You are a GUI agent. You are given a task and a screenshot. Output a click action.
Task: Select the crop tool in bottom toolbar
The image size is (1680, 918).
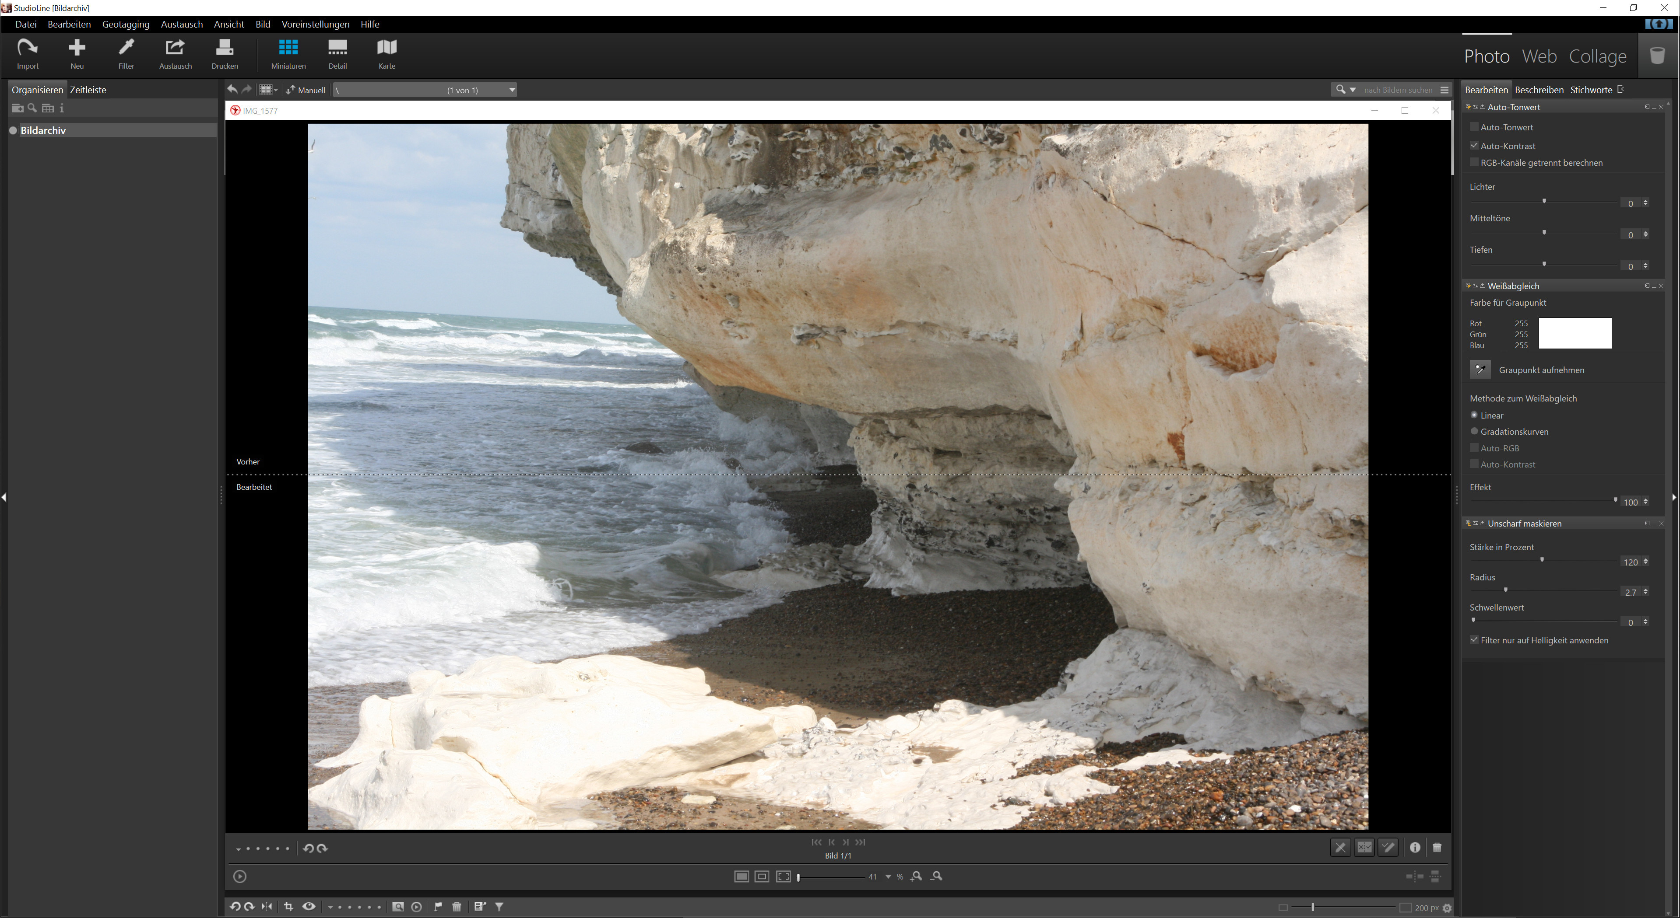click(x=288, y=907)
